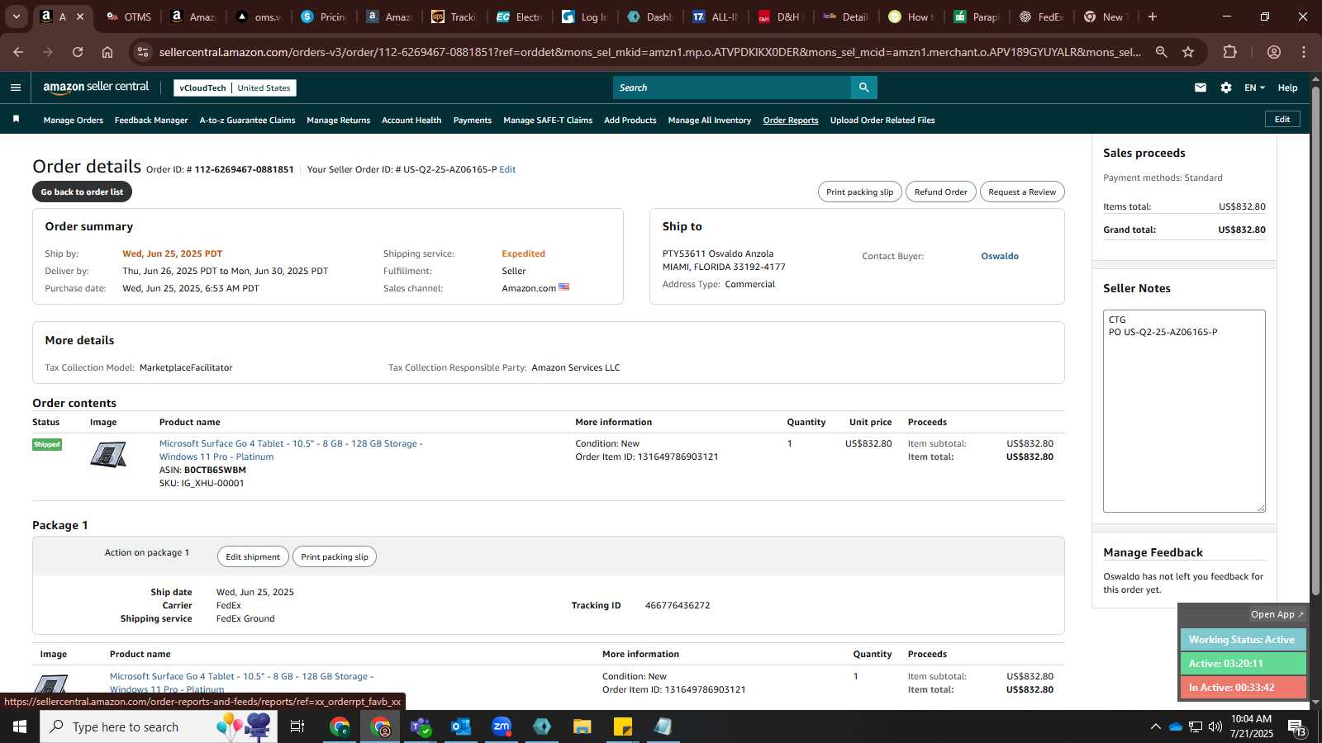Click the browser address bar URL

click(x=649, y=52)
